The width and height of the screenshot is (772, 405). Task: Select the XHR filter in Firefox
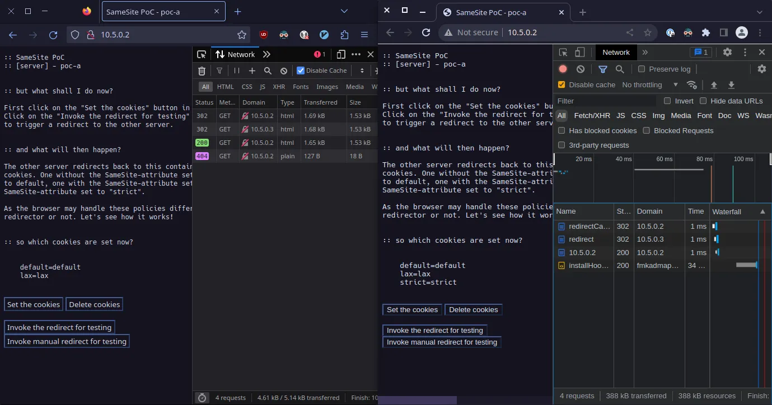point(279,87)
